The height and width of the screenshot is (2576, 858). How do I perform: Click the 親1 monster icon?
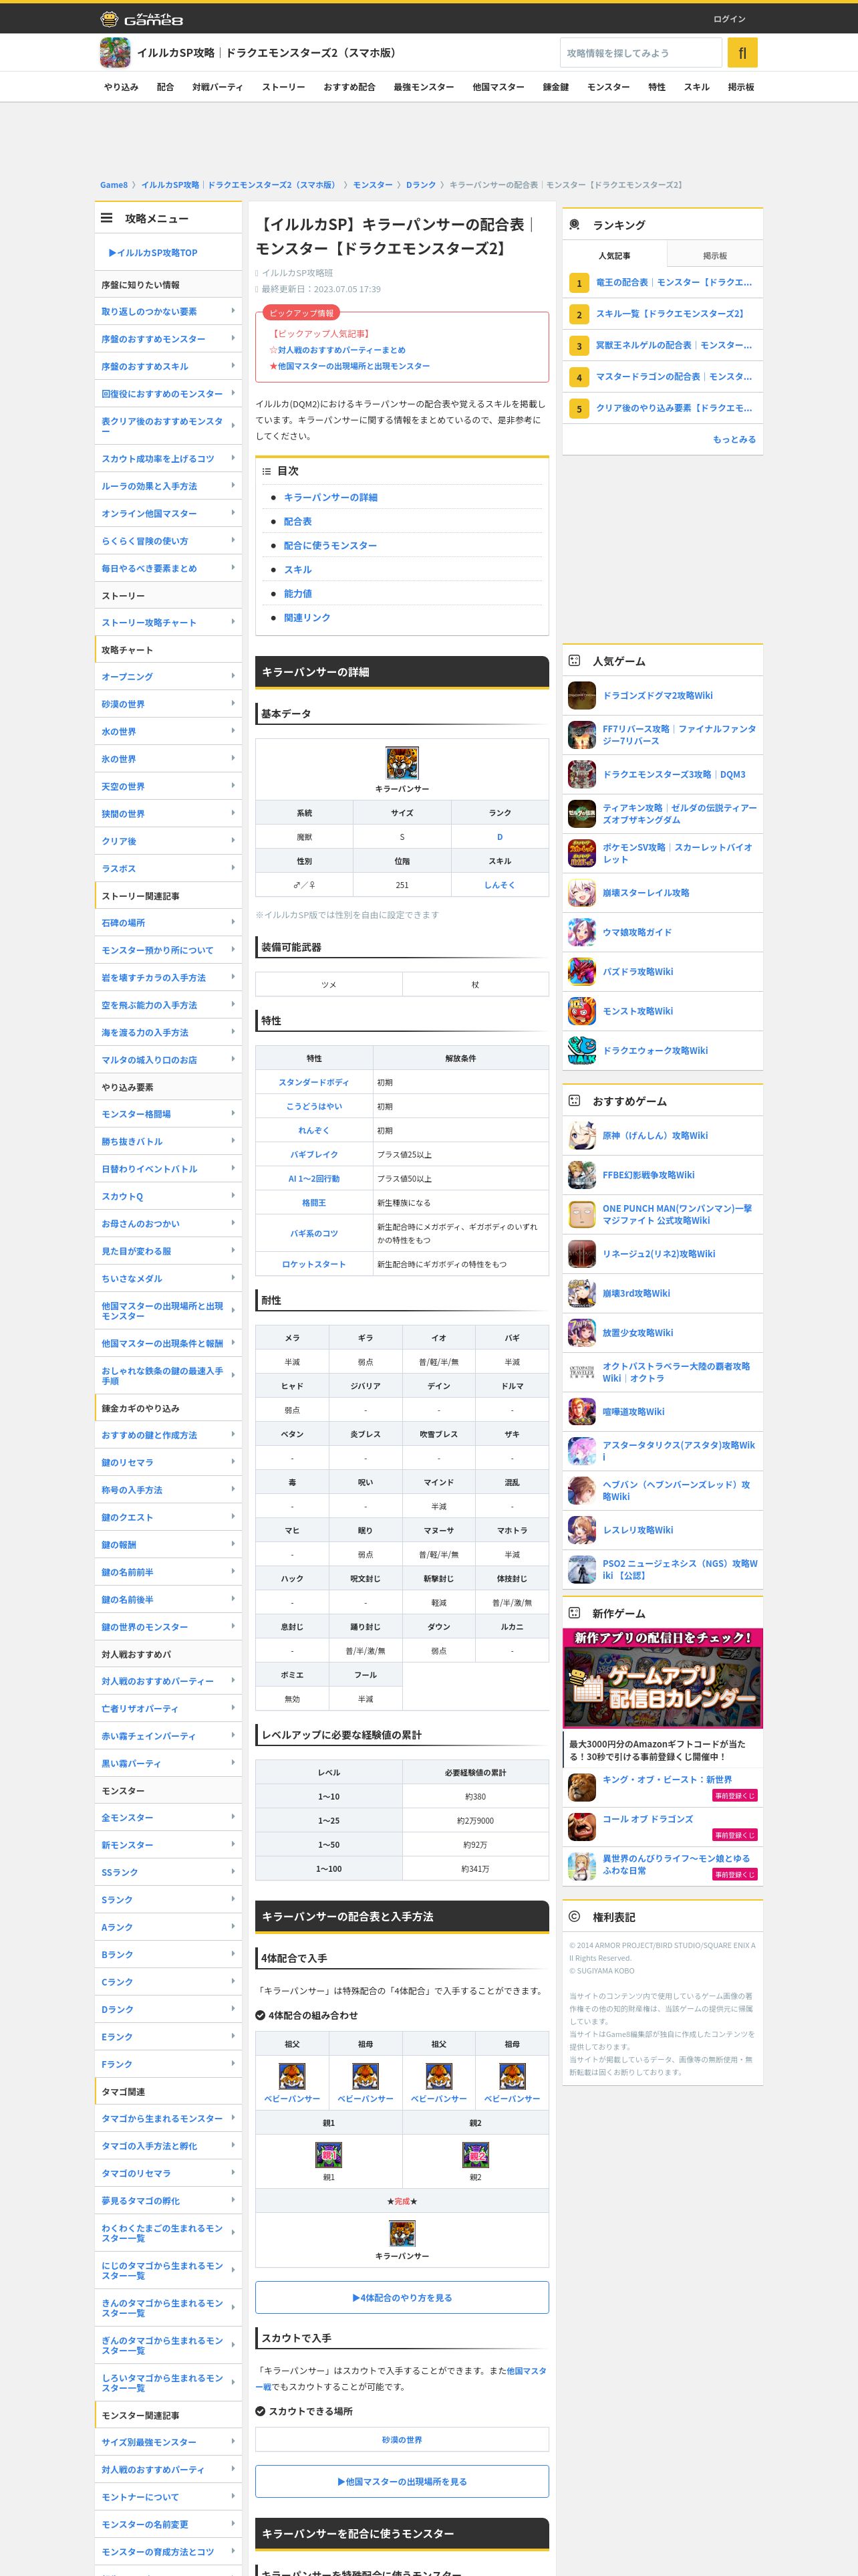point(329,2155)
